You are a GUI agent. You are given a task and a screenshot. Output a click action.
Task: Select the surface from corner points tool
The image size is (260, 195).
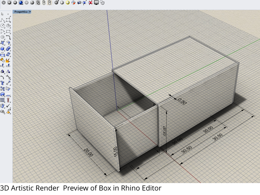coord(3,43)
